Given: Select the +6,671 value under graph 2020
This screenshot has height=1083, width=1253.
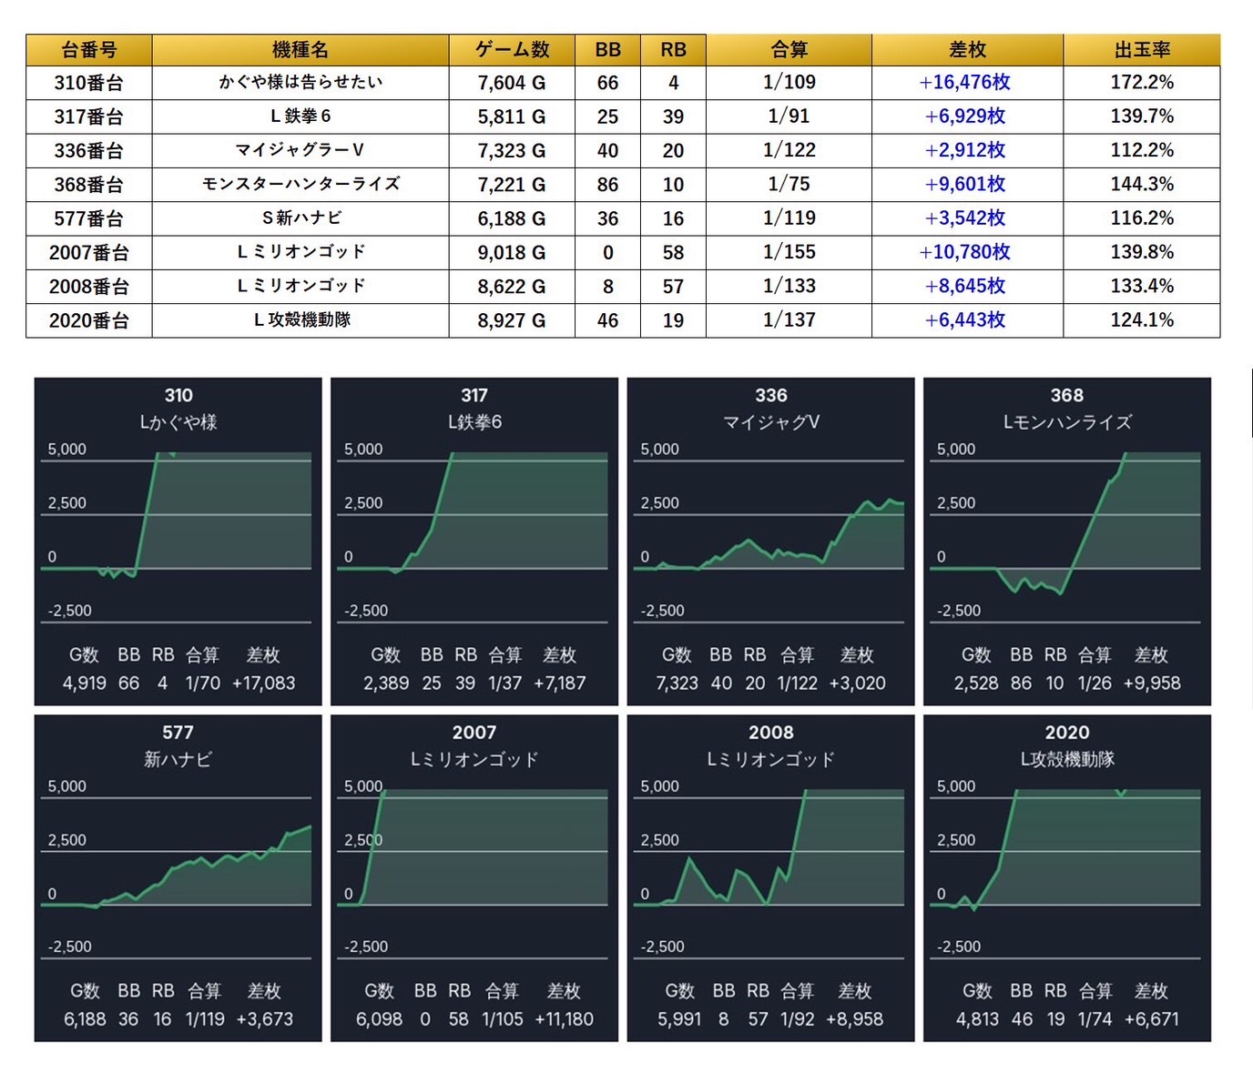Looking at the screenshot, I should 1152,1019.
